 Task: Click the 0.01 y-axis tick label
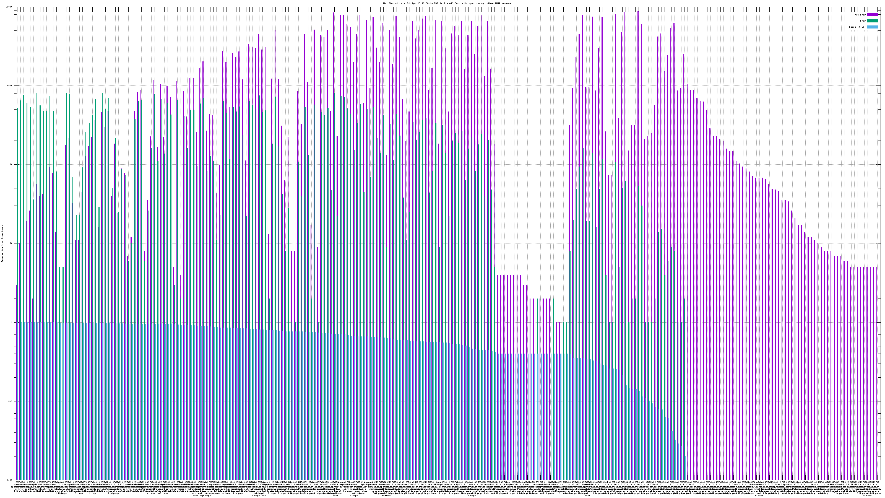[10, 480]
